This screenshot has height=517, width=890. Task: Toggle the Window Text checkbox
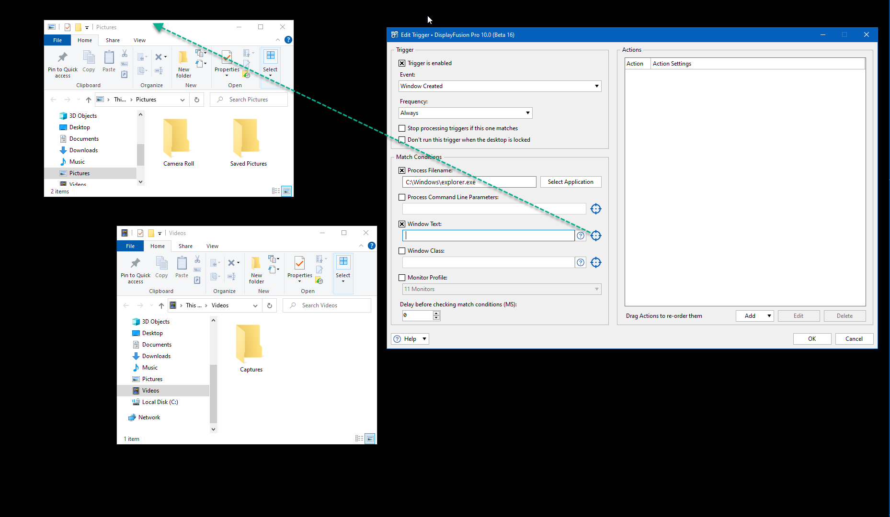click(402, 224)
